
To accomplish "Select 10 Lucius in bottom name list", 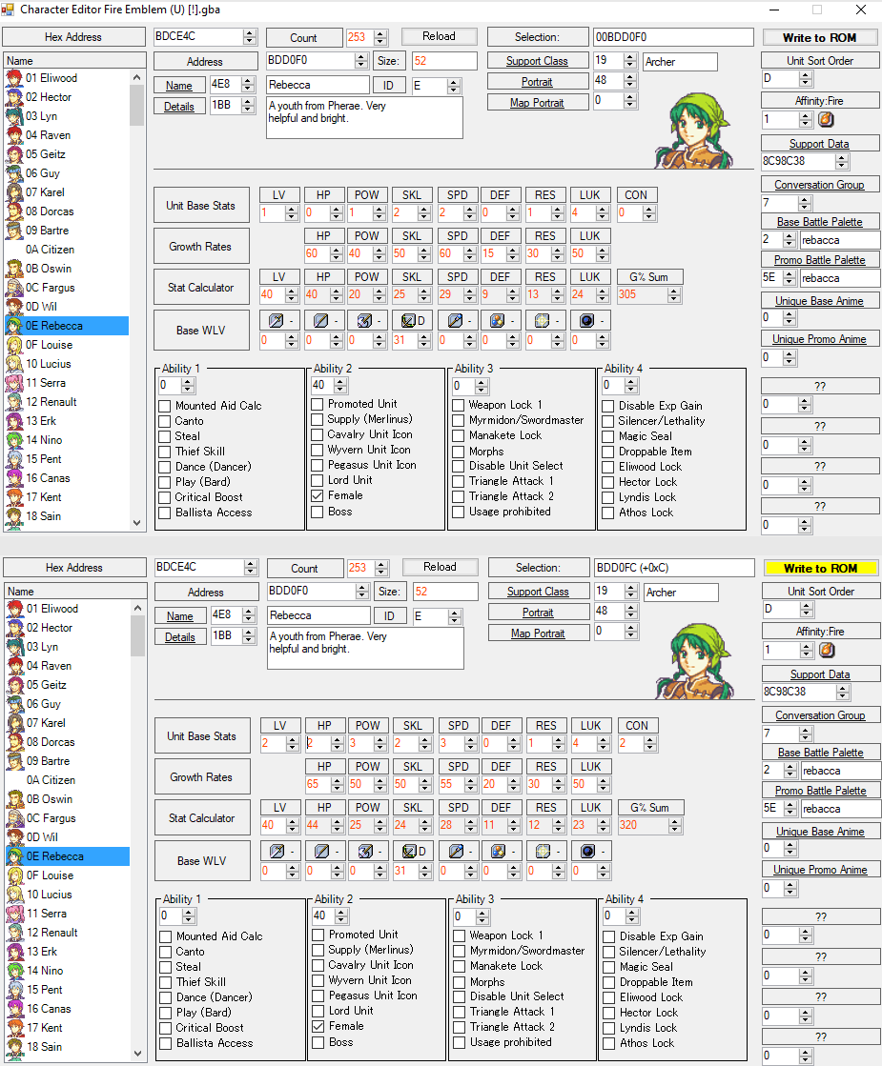I will point(68,895).
